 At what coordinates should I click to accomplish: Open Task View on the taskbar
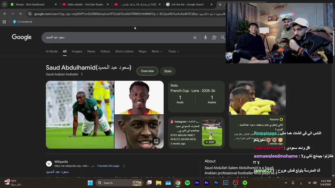149,183
